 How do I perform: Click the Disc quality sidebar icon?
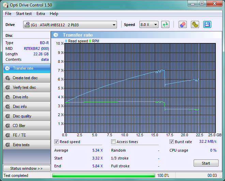pos(7,116)
